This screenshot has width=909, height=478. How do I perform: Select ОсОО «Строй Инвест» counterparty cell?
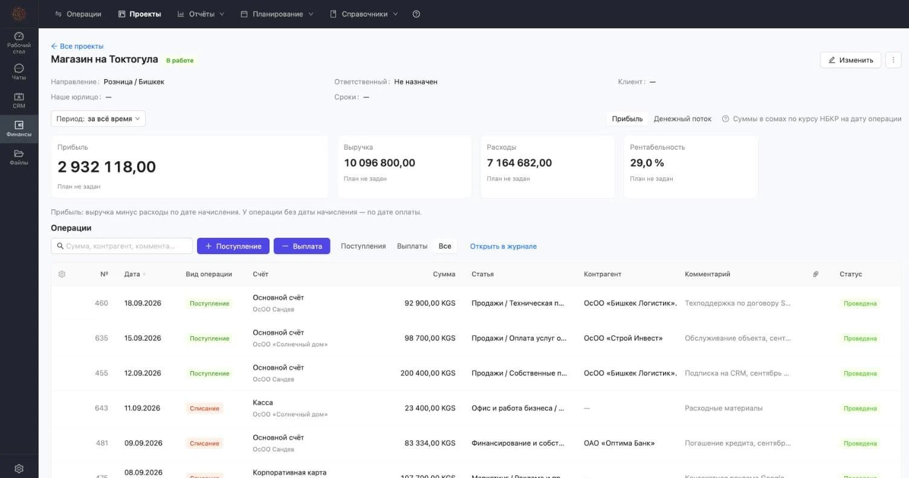623,338
